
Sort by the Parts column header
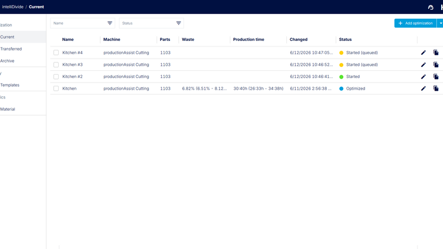tap(165, 39)
